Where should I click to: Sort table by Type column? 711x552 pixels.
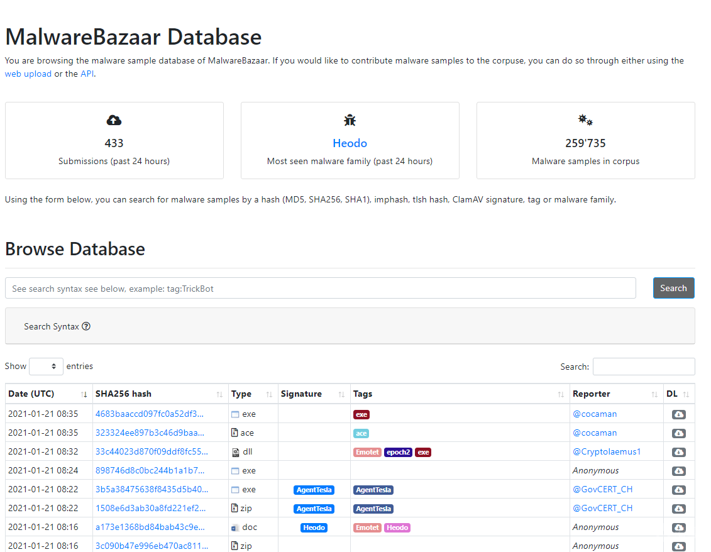[253, 394]
